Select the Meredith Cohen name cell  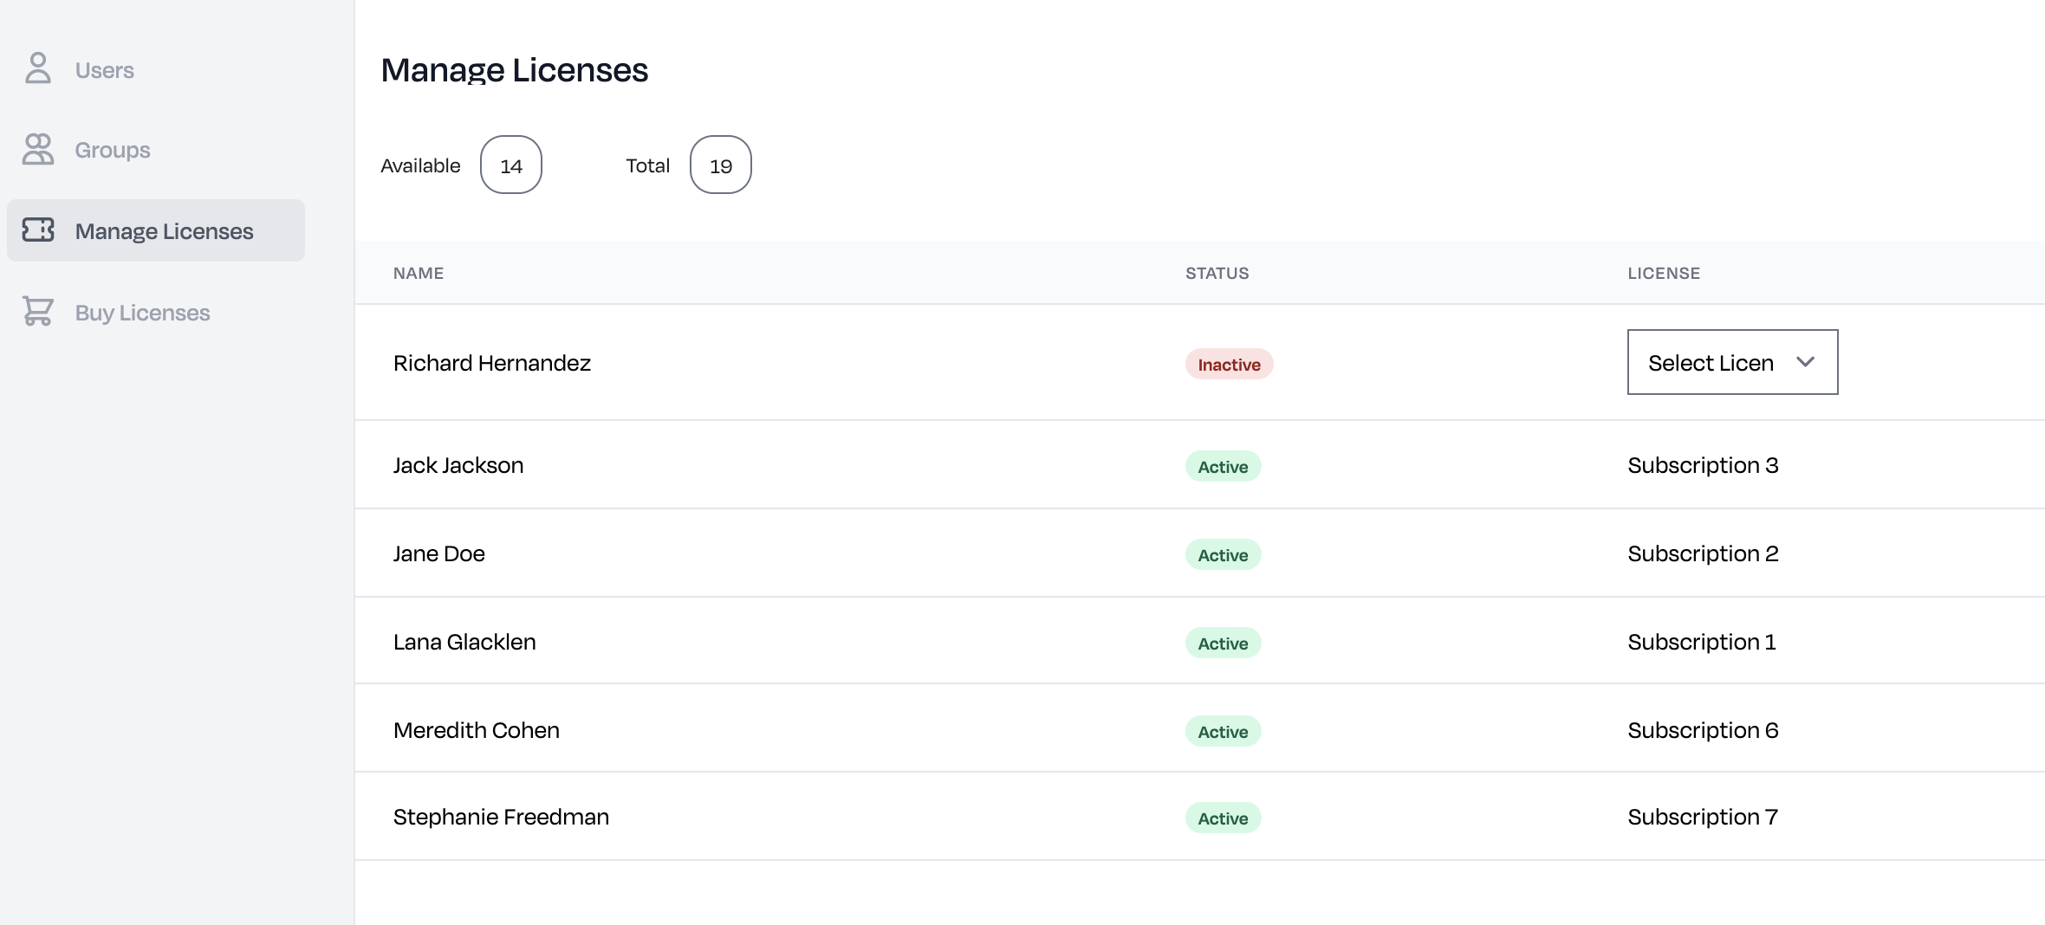(477, 730)
